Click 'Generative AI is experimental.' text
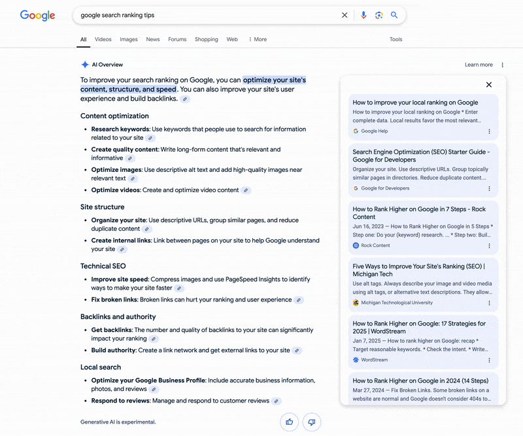The width and height of the screenshot is (523, 436). 118,422
